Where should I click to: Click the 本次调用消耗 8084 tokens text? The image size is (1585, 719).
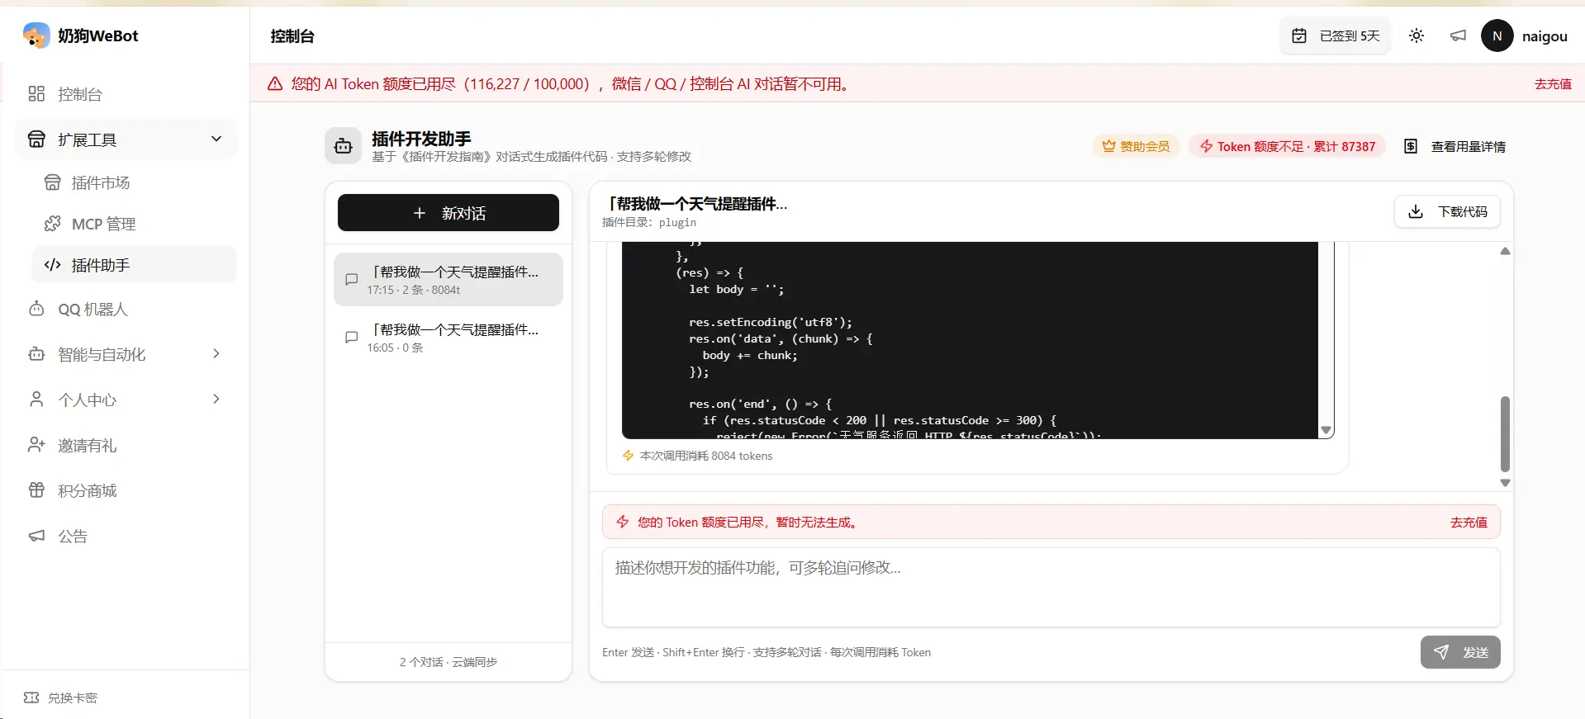point(706,456)
